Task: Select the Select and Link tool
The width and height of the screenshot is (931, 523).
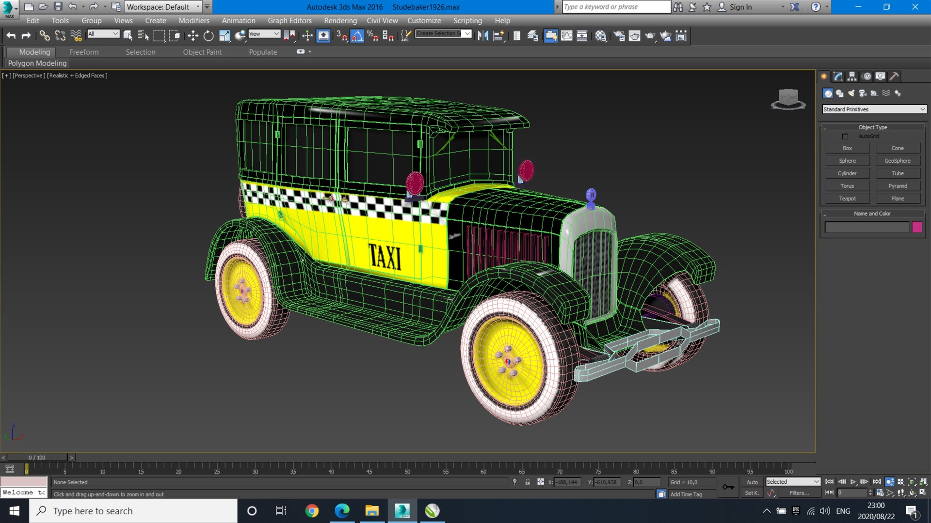Action: (x=44, y=35)
